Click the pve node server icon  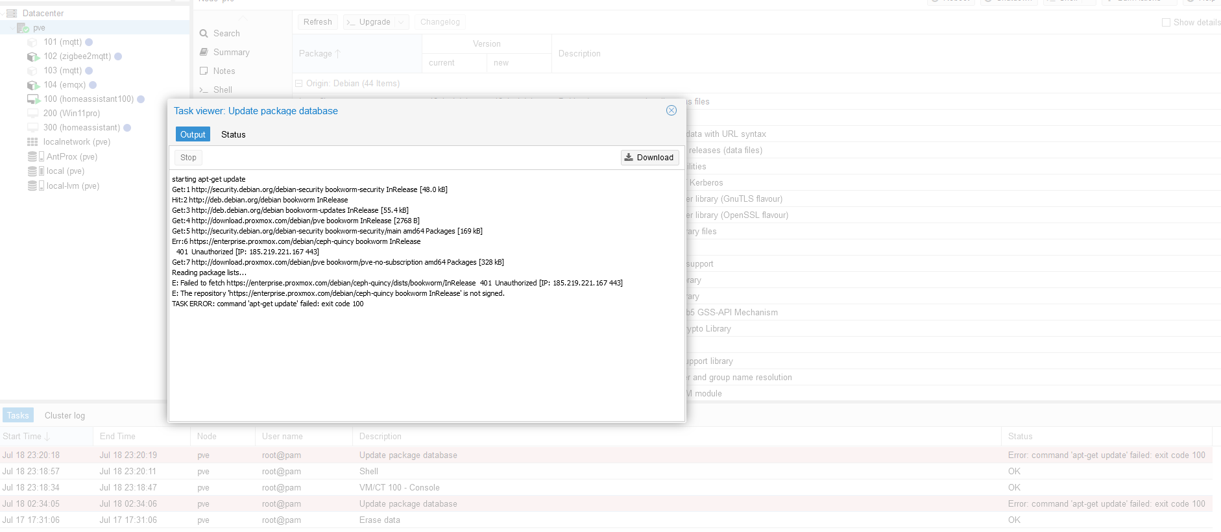click(23, 28)
